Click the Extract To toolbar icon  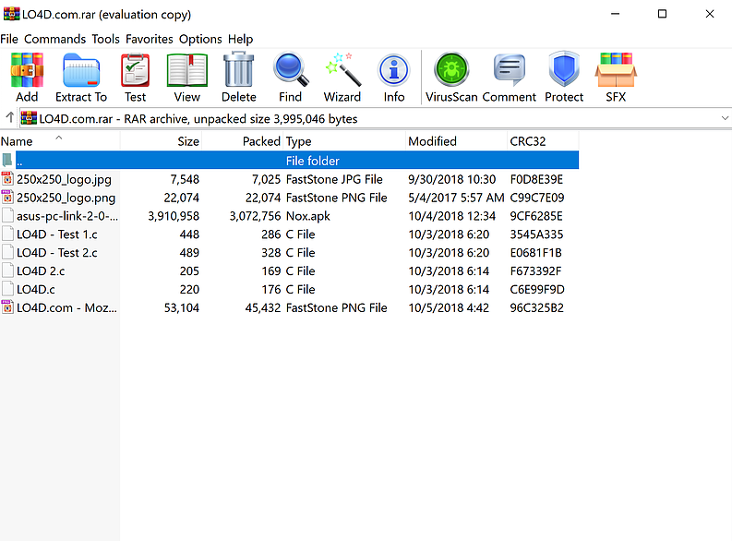tap(81, 70)
